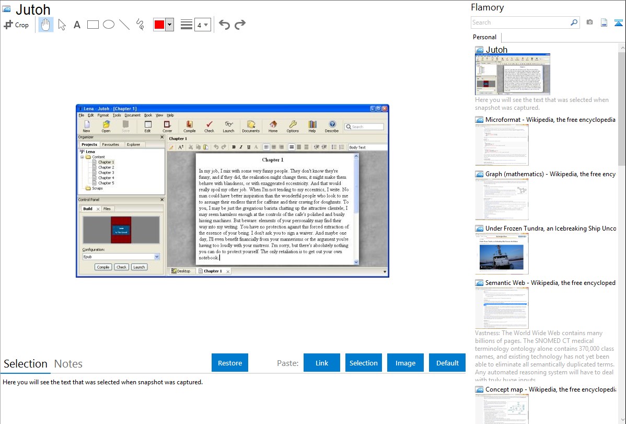Click the Restore button
This screenshot has height=424, width=626.
click(230, 363)
